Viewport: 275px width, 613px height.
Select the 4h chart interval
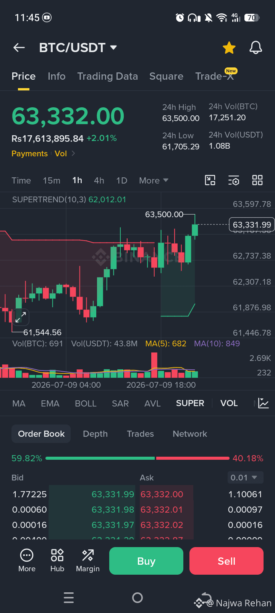pos(99,180)
